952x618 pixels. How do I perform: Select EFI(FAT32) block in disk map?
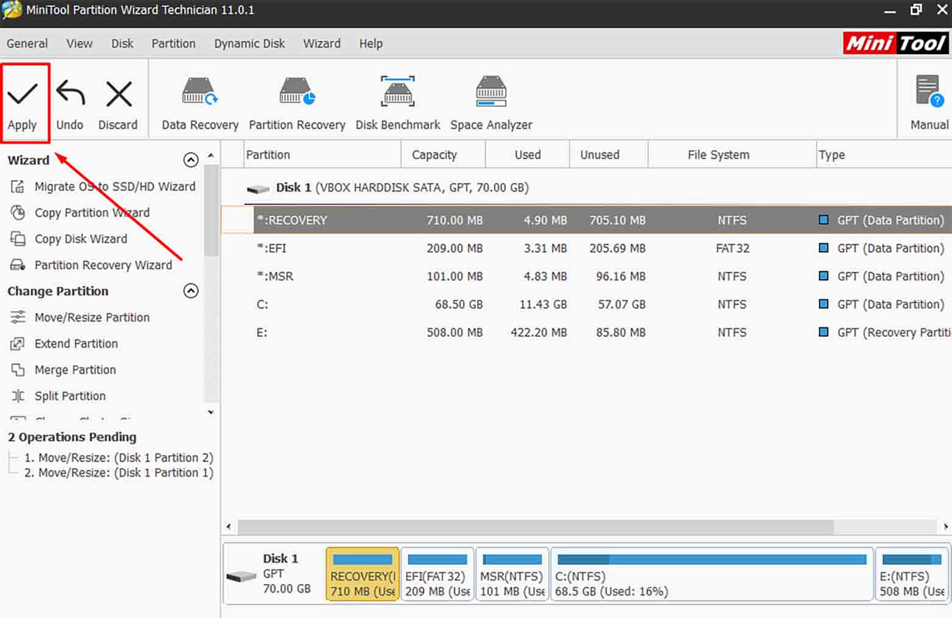[x=437, y=575]
